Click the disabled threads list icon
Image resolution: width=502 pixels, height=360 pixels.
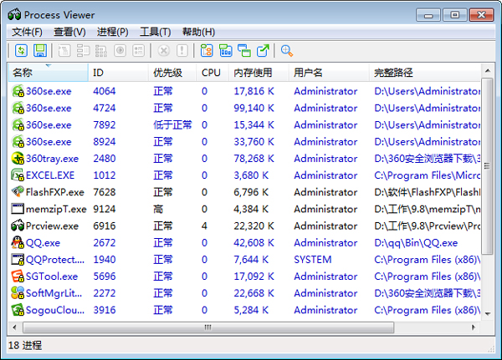(x=83, y=50)
